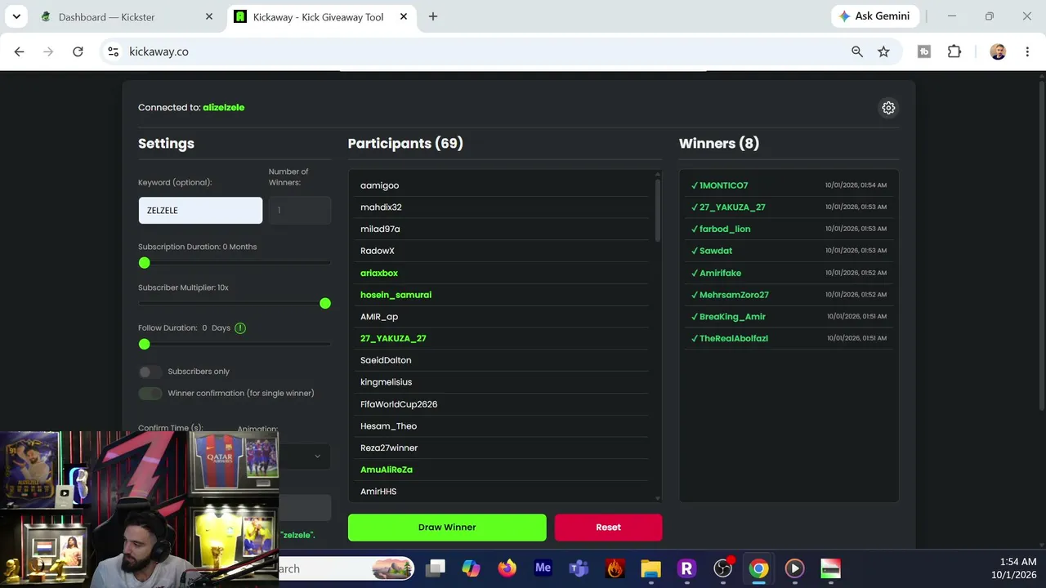Close the Kickaway Giveaway Tool tab
The height and width of the screenshot is (588, 1046).
(405, 16)
